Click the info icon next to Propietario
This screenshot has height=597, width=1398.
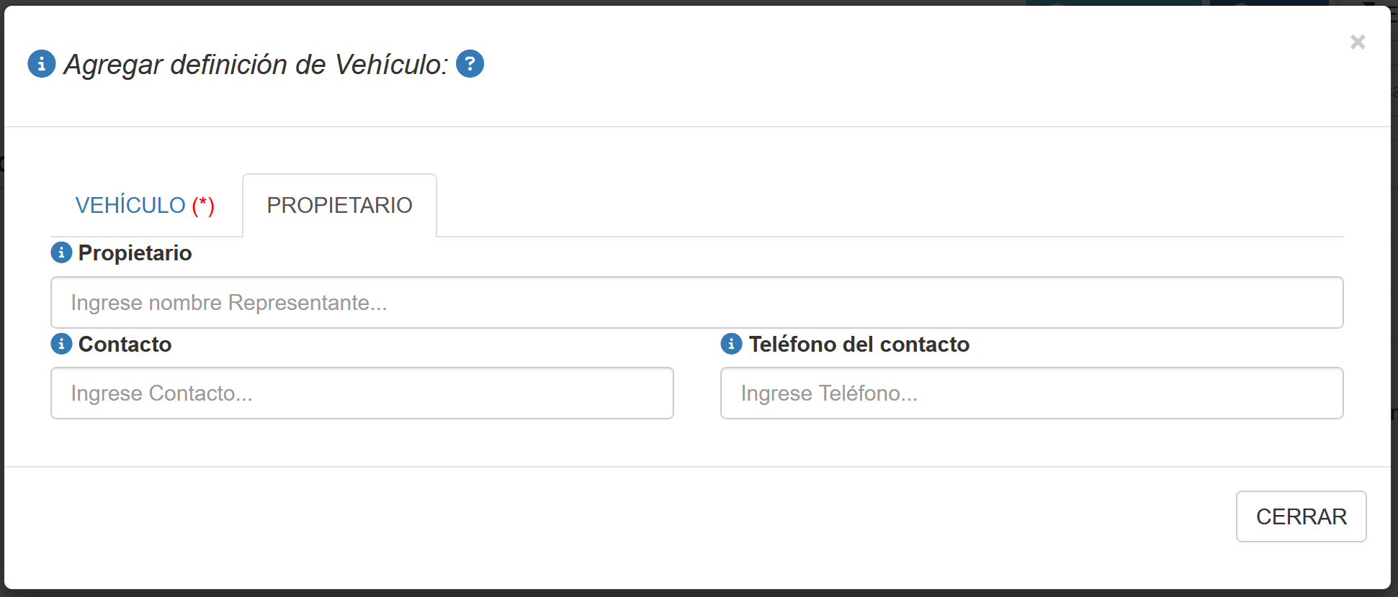coord(61,252)
